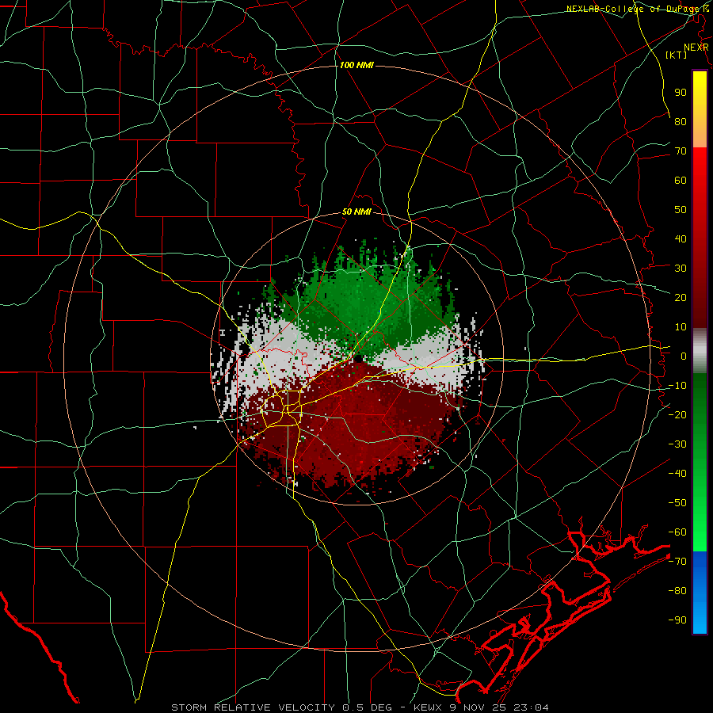Click the 90 value on the velocity scale
This screenshot has height=713, width=713.
[x=681, y=93]
